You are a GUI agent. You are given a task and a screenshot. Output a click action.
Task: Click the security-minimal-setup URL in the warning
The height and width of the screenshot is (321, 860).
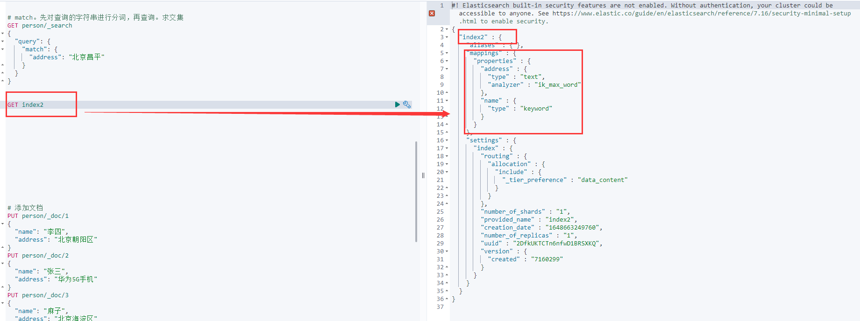pyautogui.click(x=702, y=14)
